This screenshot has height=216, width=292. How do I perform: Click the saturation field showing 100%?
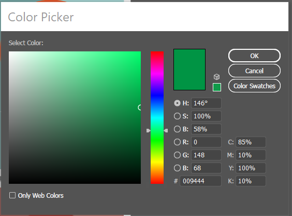point(206,116)
